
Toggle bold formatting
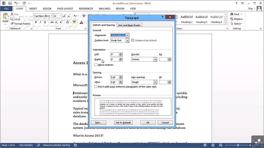[x=36, y=22]
